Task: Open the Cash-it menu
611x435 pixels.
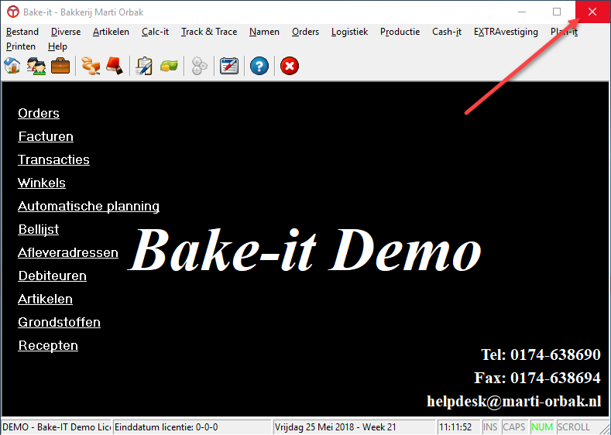Action: pos(447,32)
